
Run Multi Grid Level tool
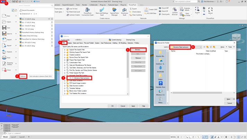point(73,12)
